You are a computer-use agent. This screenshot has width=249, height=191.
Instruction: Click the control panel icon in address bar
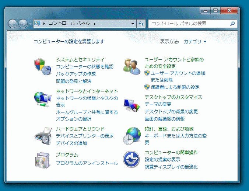click(x=37, y=24)
